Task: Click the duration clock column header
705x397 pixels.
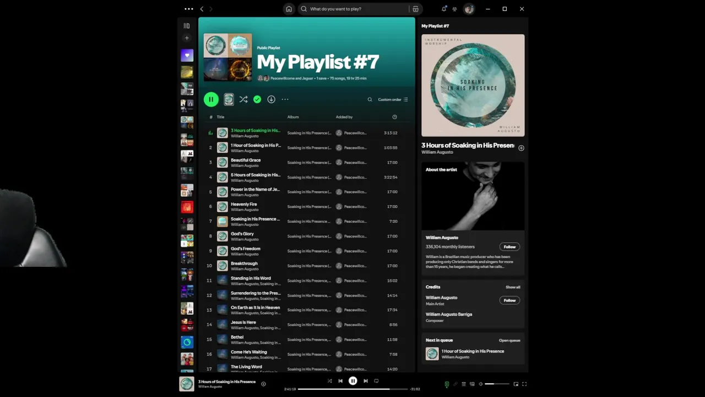Action: [394, 117]
